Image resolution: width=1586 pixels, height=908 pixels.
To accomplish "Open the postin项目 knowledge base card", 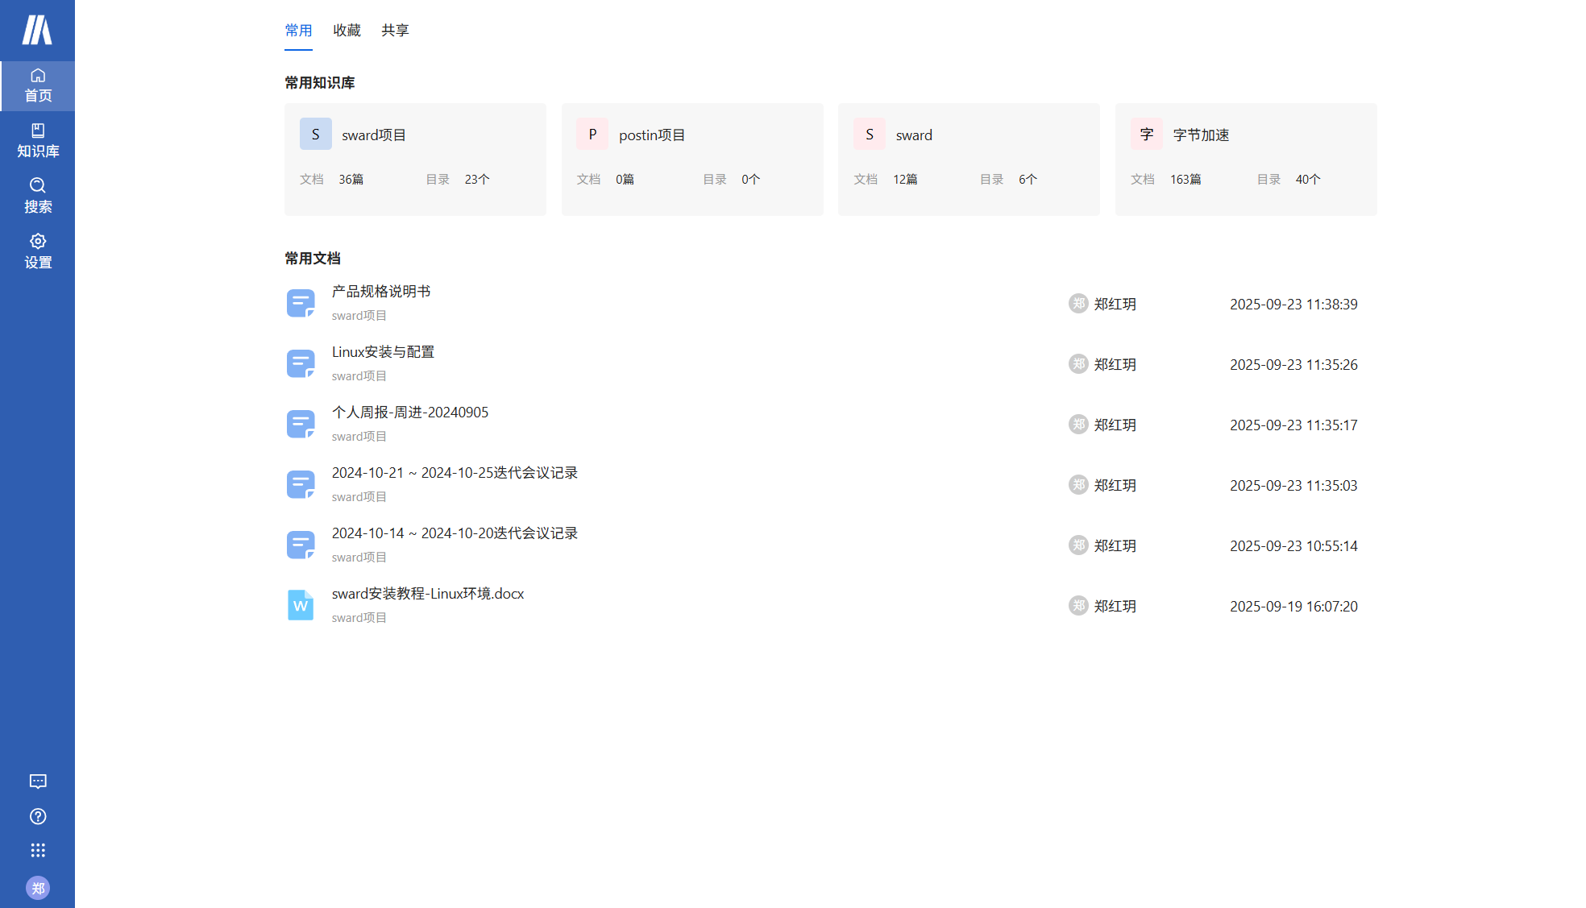I will coord(692,159).
